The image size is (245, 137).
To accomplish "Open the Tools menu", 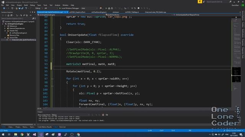I will 45,5.
